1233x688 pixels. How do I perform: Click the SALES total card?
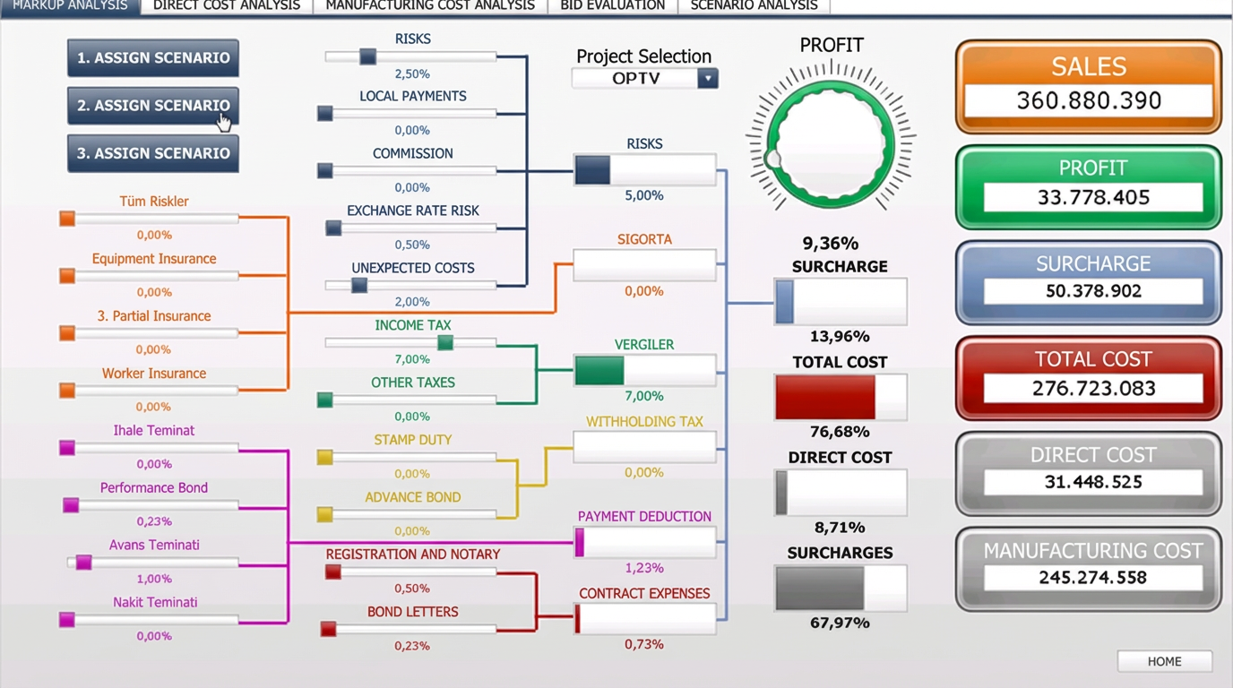point(1087,85)
